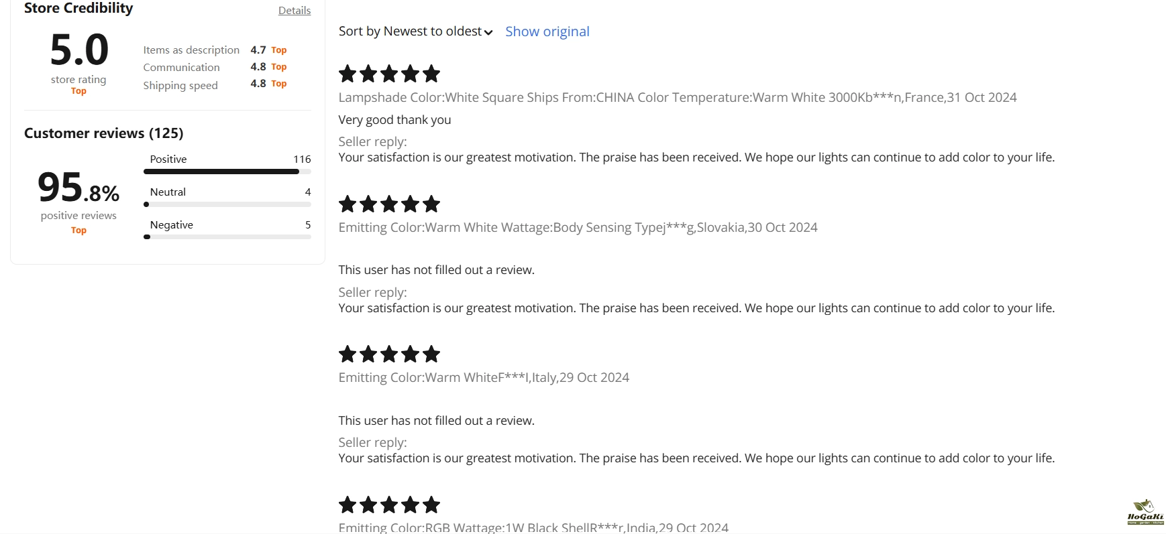This screenshot has height=534, width=1166.
Task: Click the Negative reviews bar
Action: tap(227, 237)
